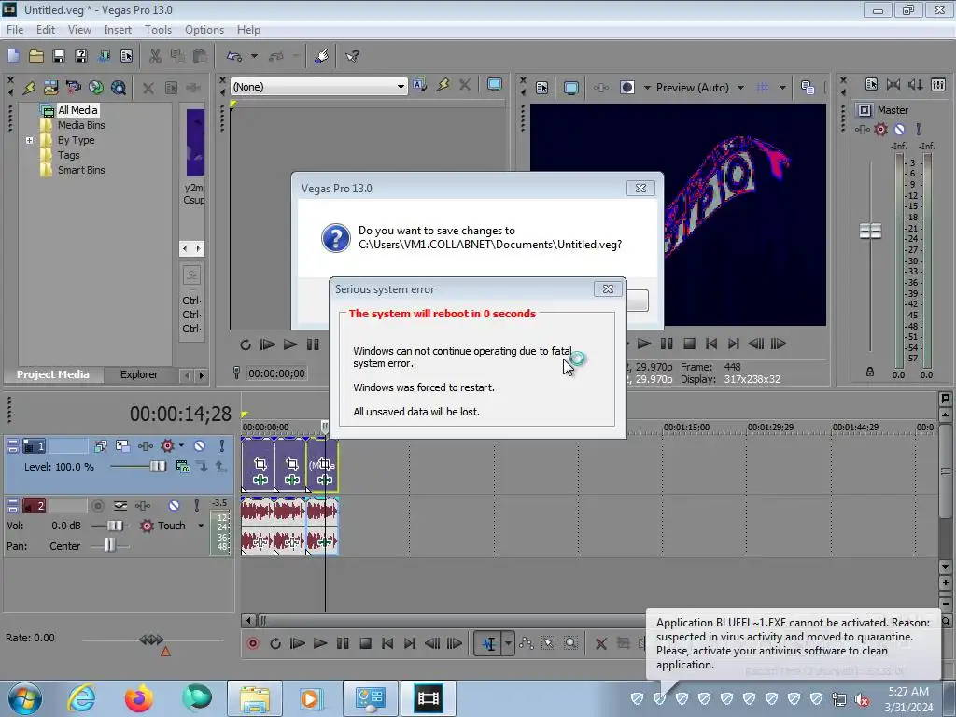Arm audio track 2 for record
Viewport: 956px width, 717px height.
(x=97, y=505)
